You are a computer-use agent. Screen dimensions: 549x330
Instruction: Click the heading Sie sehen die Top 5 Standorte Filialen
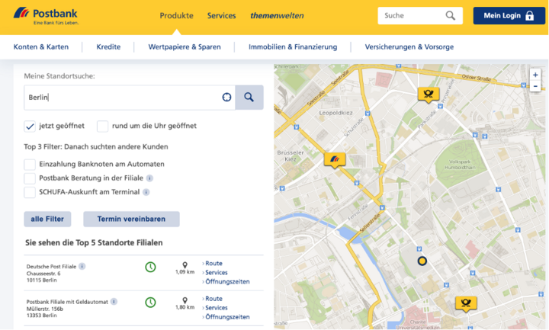click(94, 243)
